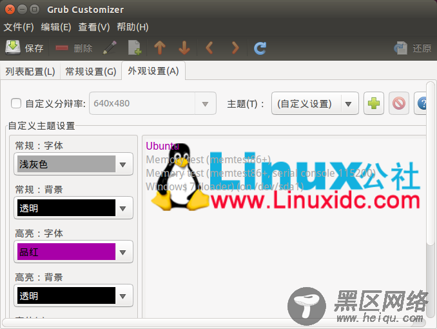Add a theme with green plus button

374,103
